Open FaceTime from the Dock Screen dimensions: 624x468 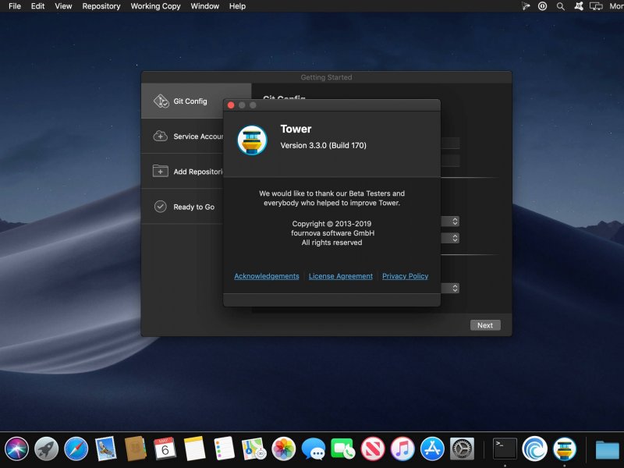342,448
